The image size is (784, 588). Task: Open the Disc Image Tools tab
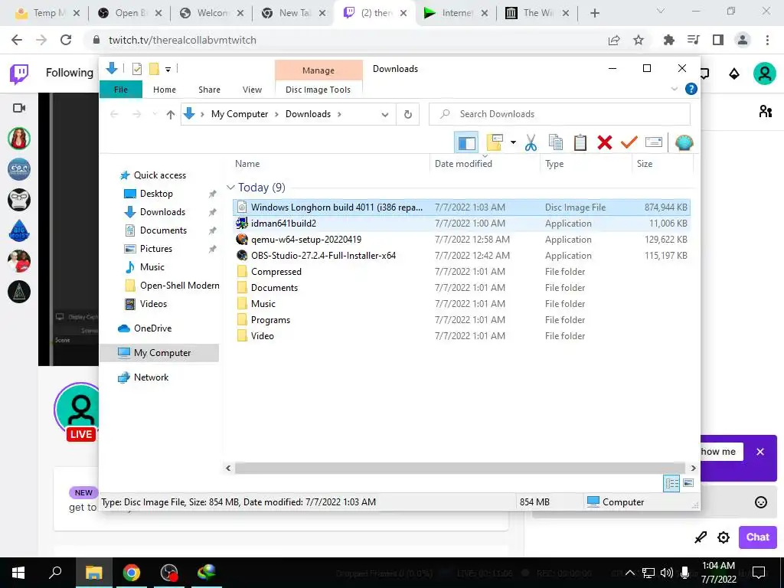[318, 90]
